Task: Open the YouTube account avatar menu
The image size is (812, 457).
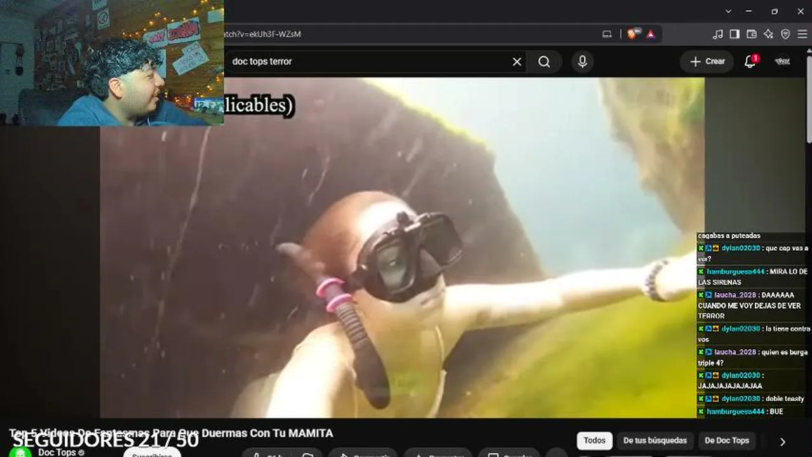Action: [x=782, y=62]
